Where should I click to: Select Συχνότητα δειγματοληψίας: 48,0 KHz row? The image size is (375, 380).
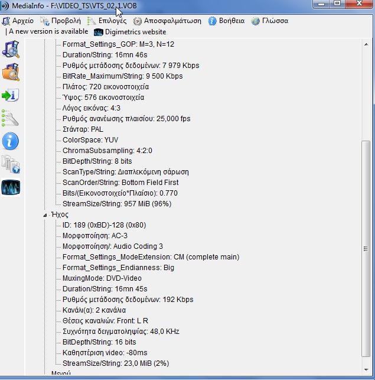click(121, 332)
